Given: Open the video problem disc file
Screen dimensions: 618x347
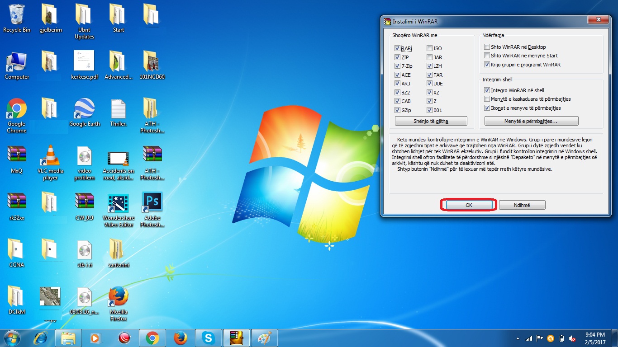Looking at the screenshot, I should pos(84,163).
